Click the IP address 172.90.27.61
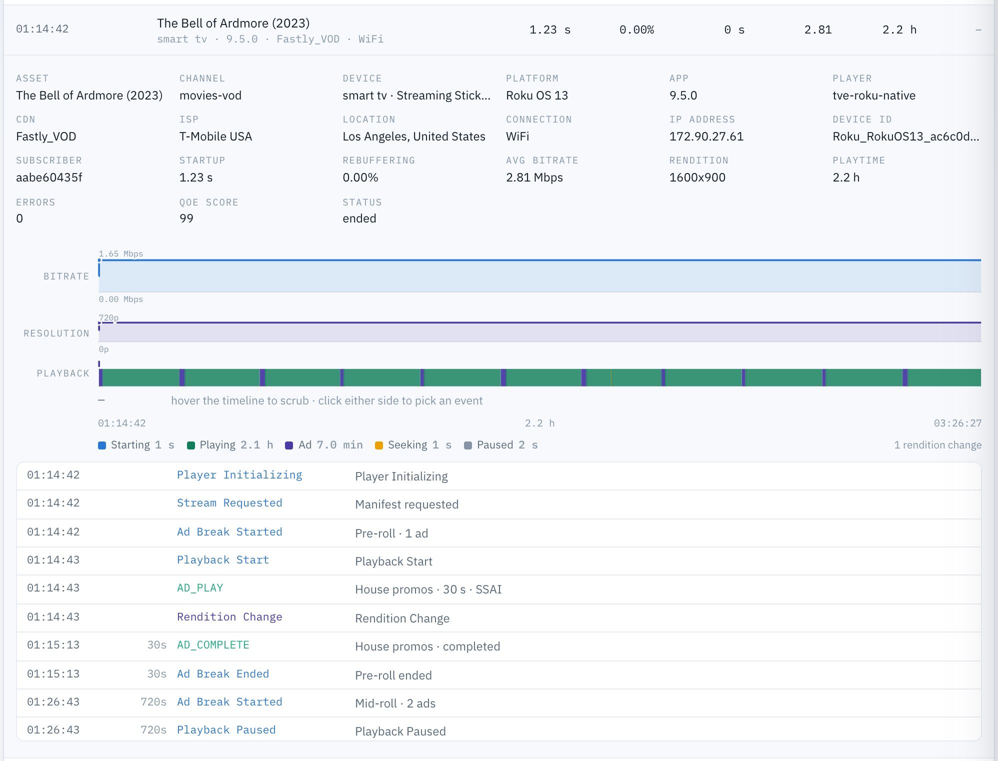 [706, 136]
